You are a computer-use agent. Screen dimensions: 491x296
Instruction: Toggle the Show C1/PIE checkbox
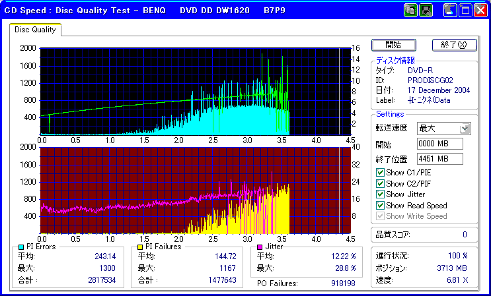click(x=380, y=172)
